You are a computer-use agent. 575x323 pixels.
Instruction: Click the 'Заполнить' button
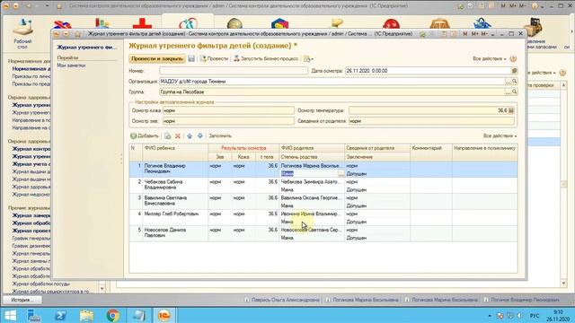point(220,135)
